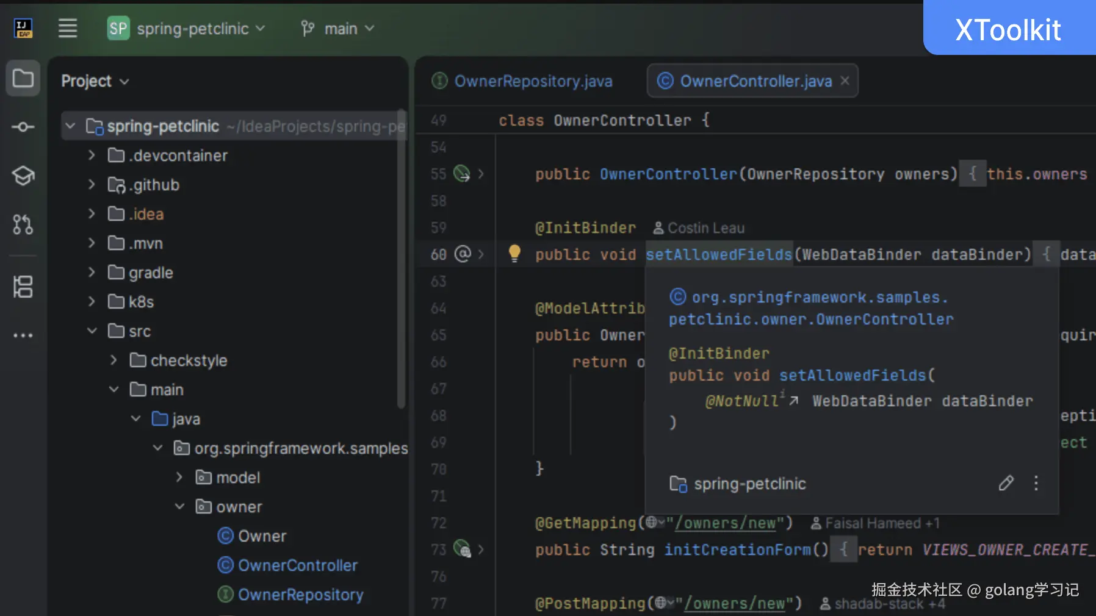
Task: Collapse the src folder in tree
Action: pos(92,331)
